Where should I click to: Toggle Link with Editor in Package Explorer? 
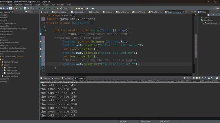coord(29,12)
